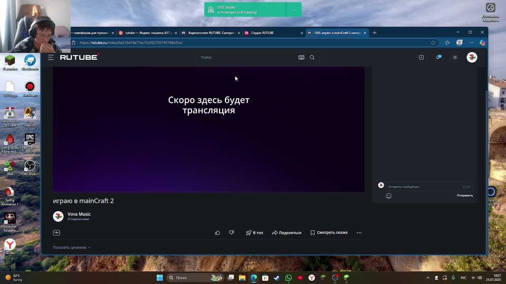Open the upload video icon
Image resolution: width=506 pixels, height=284 pixels.
421,57
